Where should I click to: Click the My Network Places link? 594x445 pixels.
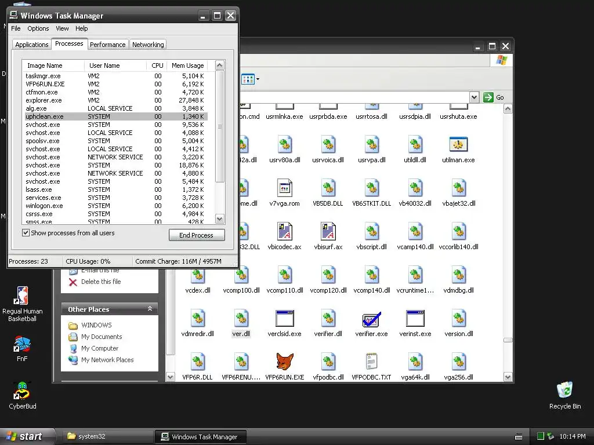click(x=107, y=360)
